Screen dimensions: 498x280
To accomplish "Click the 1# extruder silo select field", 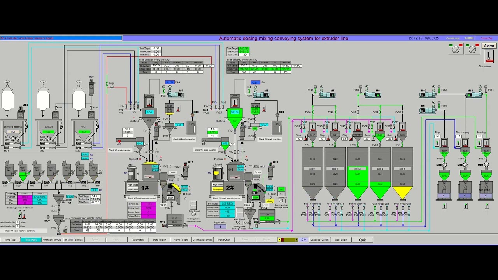I will pos(444,196).
